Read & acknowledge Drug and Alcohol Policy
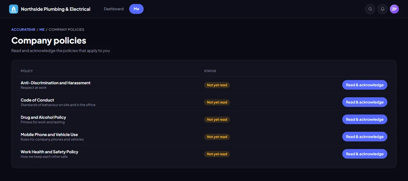 click(365, 119)
